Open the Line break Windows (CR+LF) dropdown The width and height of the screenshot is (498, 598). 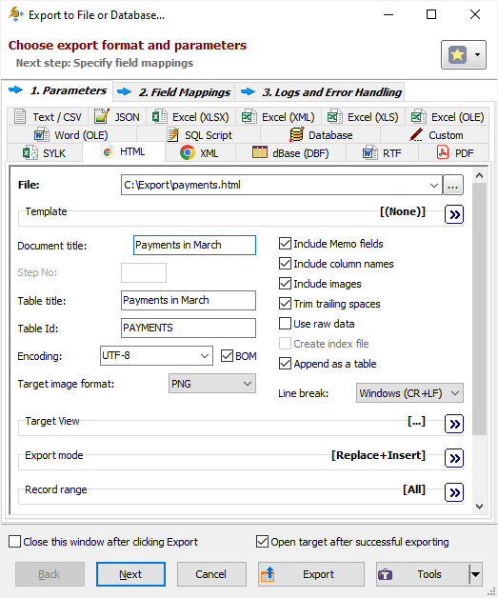tap(409, 393)
